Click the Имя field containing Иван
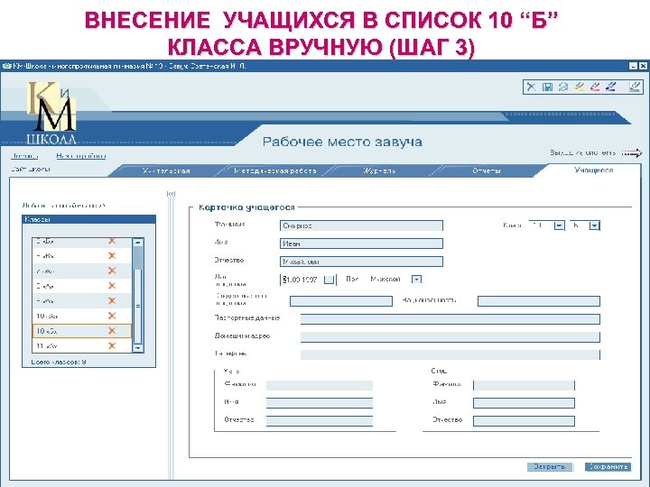This screenshot has height=487, width=650. 361,243
